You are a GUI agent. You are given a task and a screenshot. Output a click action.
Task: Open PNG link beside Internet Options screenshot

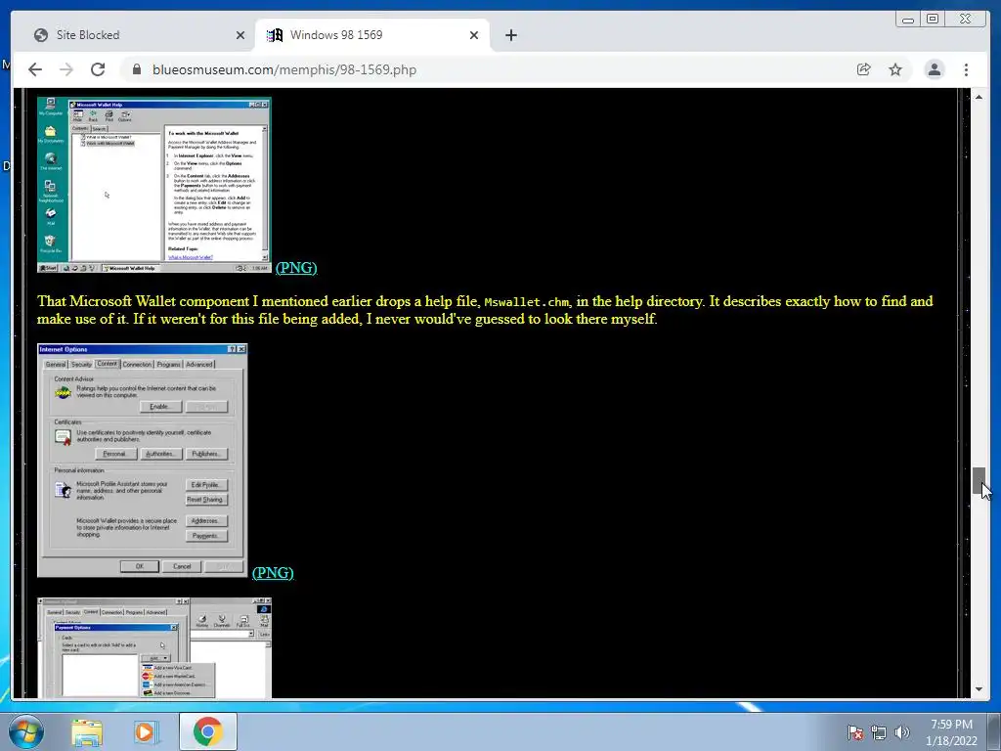click(273, 573)
